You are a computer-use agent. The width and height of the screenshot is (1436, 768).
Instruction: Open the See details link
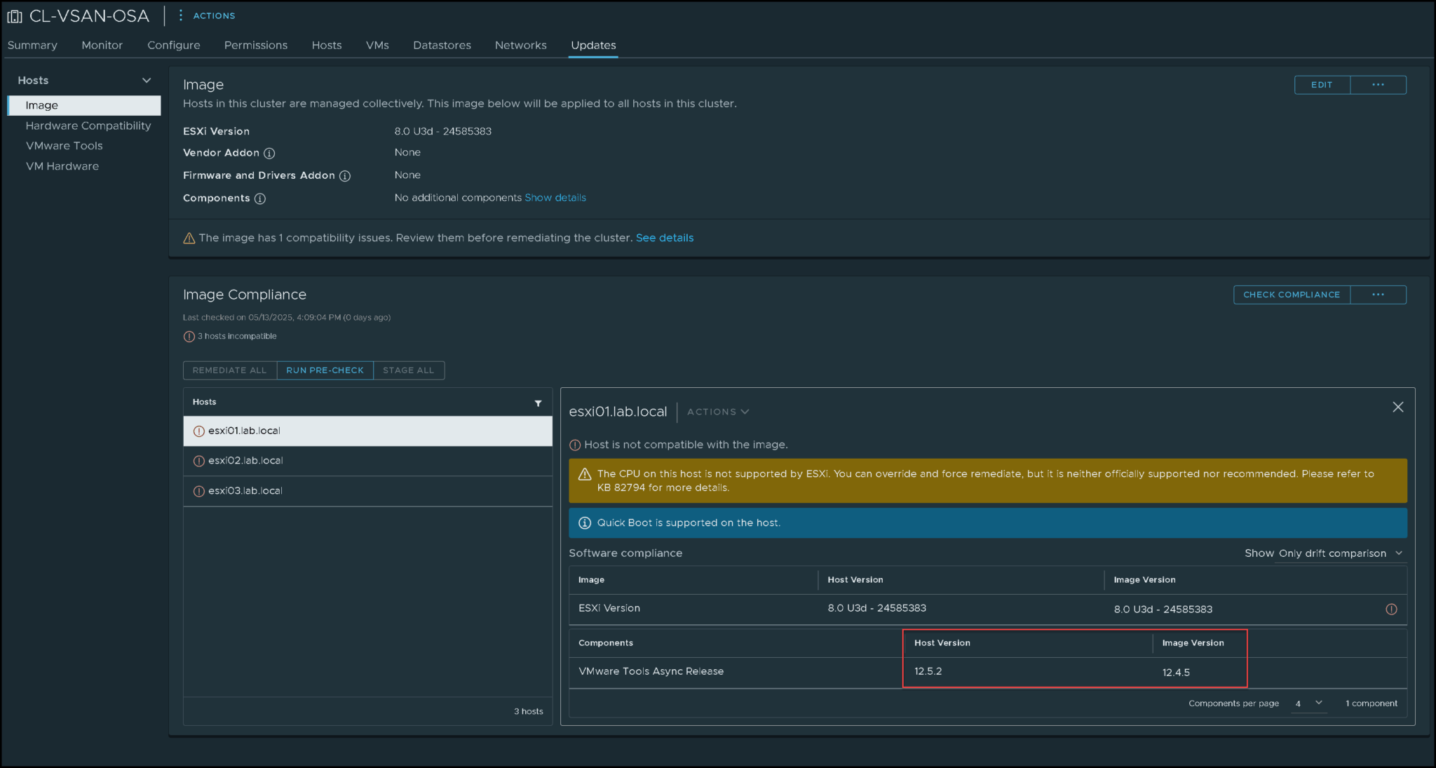(x=664, y=238)
